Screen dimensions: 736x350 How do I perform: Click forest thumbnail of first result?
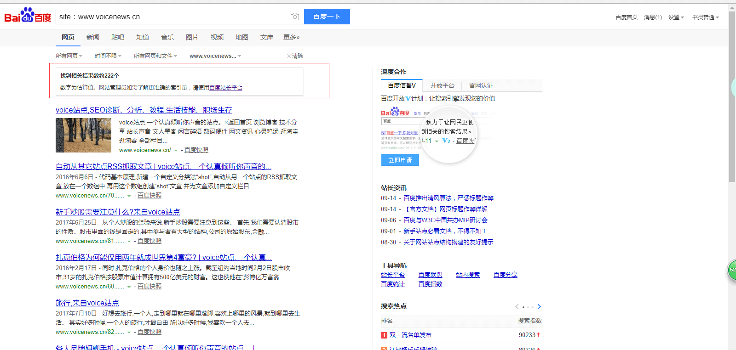click(83, 135)
